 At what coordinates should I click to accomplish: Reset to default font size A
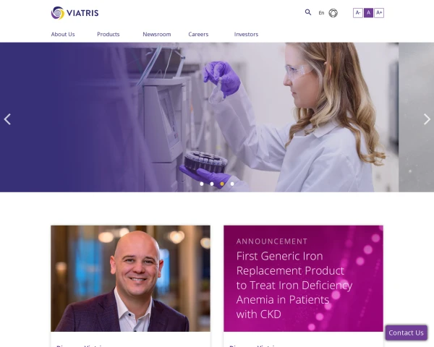[x=368, y=13]
